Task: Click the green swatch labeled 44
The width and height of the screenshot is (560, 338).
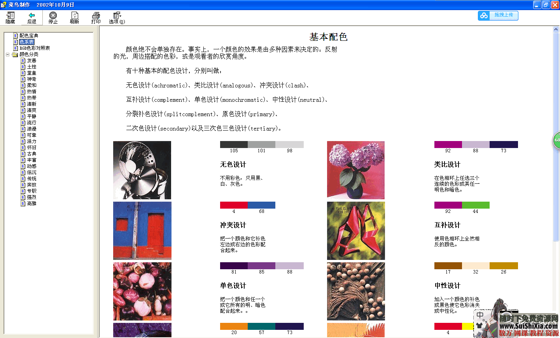Action: point(476,205)
